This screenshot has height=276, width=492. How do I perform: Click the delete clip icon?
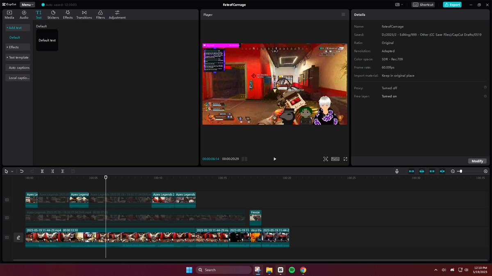[x=73, y=171]
